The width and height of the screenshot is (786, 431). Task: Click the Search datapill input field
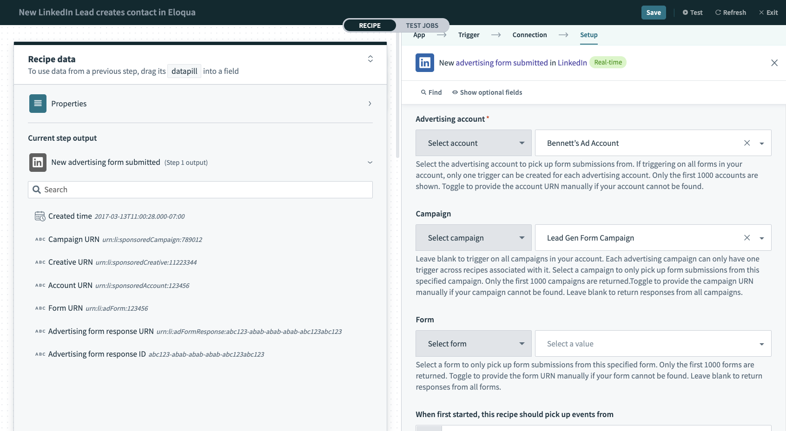pyautogui.click(x=200, y=189)
